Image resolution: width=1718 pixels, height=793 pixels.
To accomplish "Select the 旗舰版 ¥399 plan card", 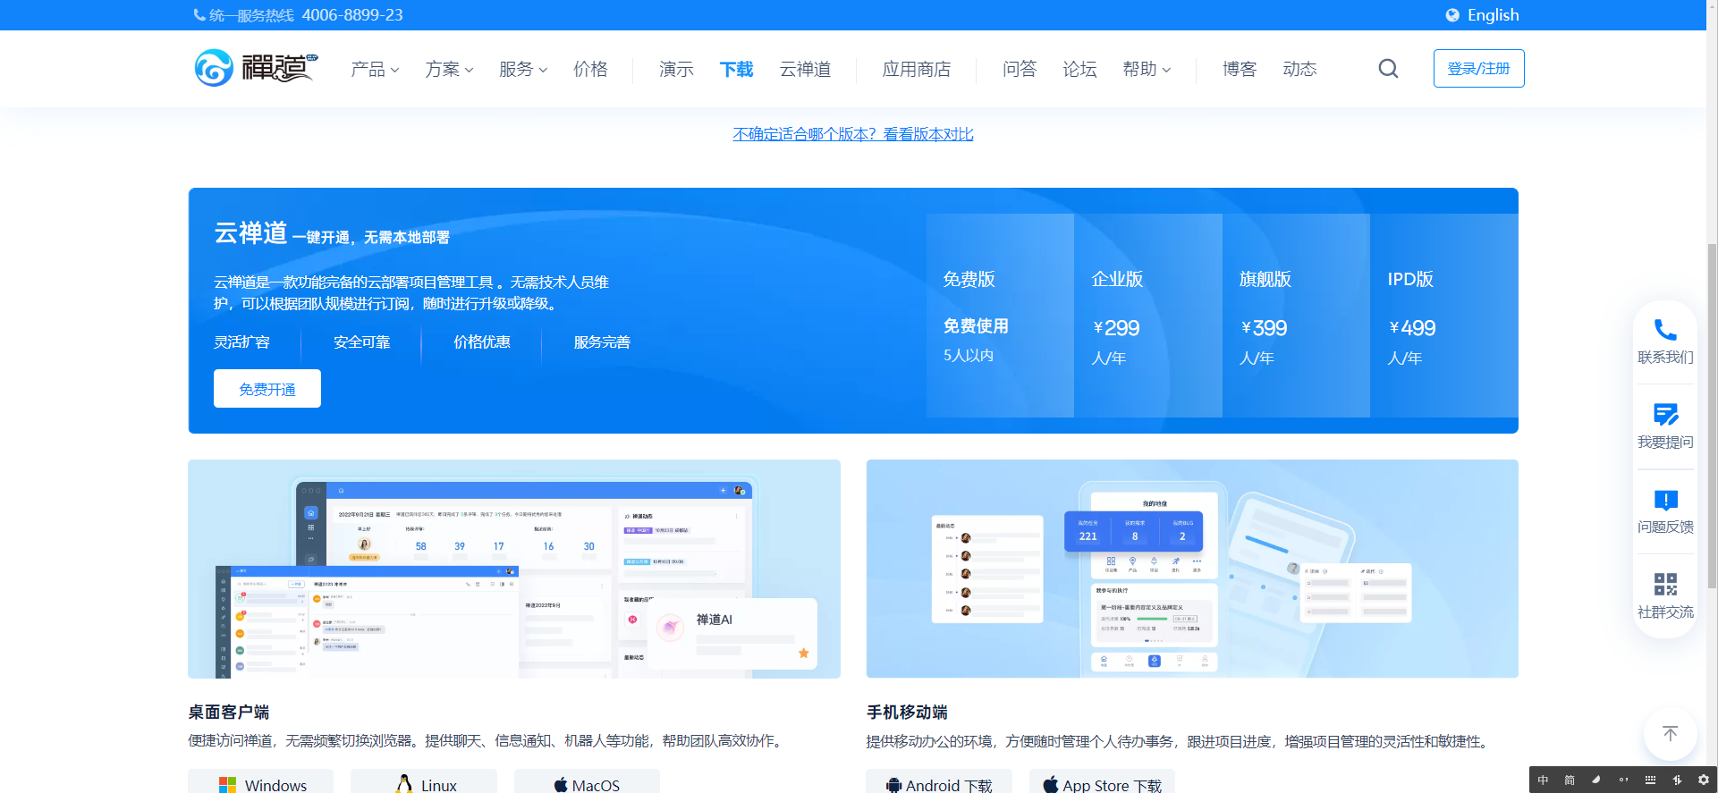I will tap(1296, 315).
